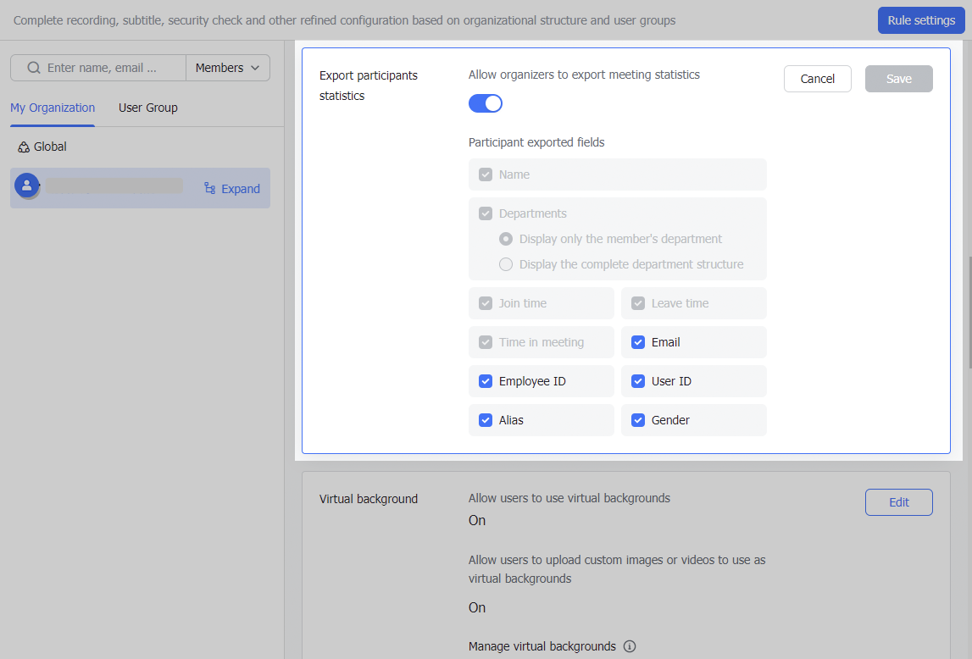
Task: Click the Leave time checkbox
Action: (x=638, y=303)
